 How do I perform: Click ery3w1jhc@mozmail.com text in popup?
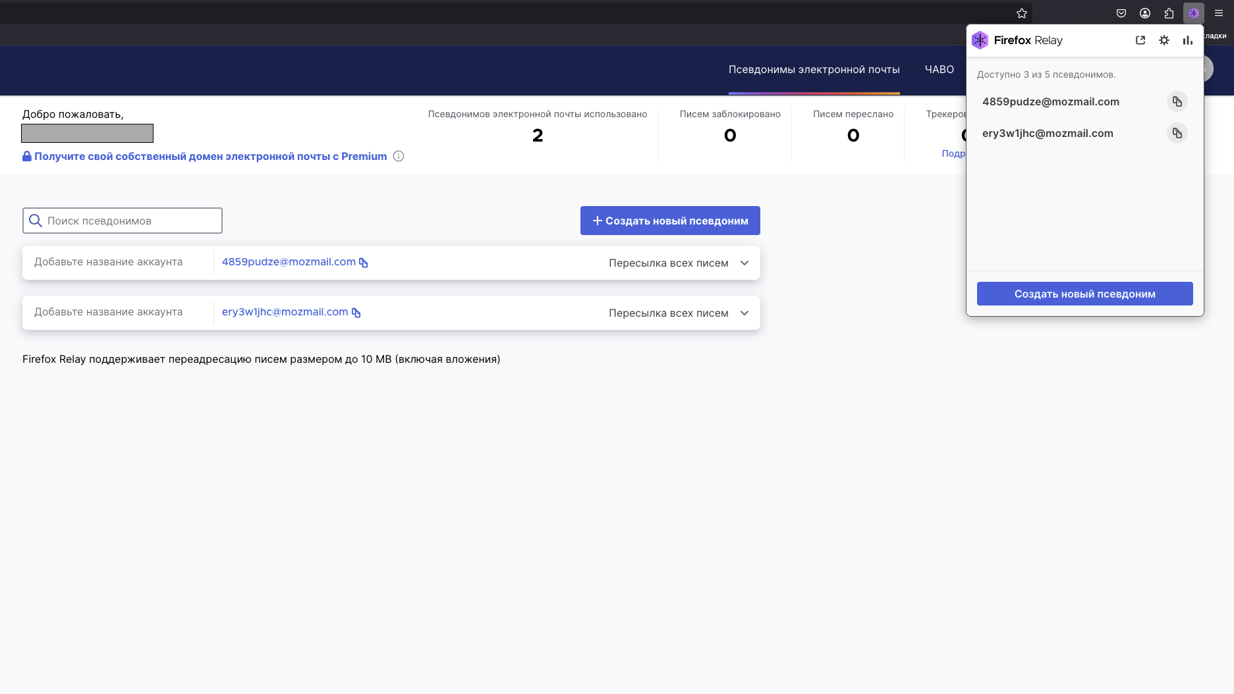pos(1048,133)
